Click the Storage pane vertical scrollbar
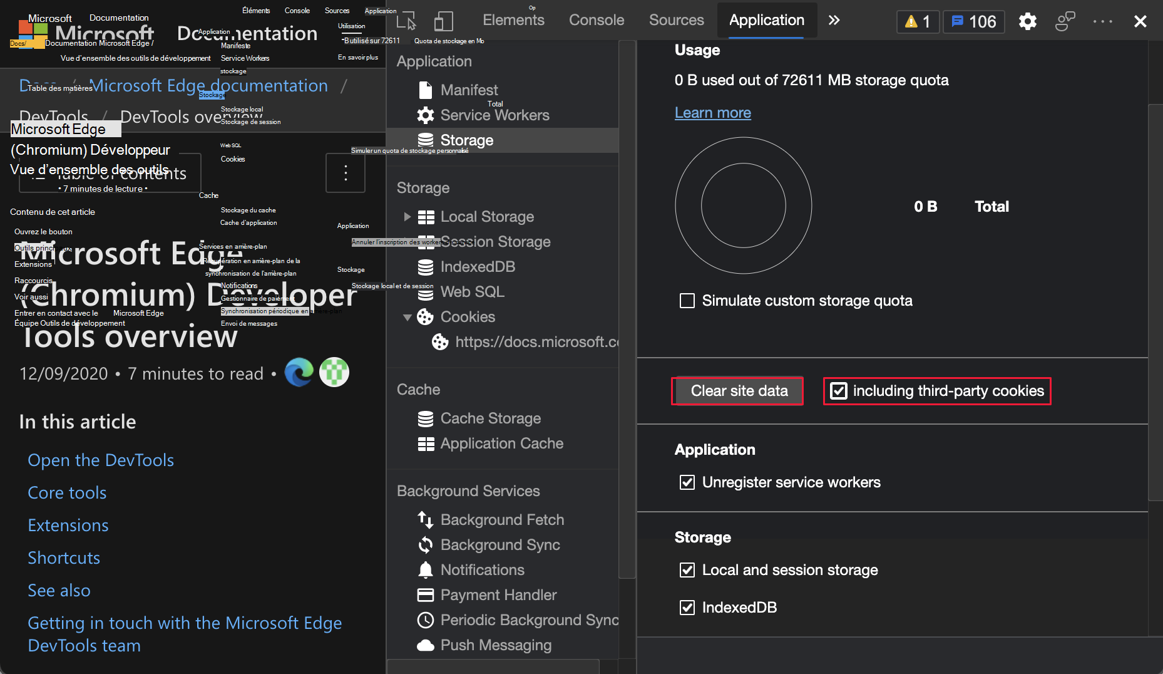 point(1155,302)
